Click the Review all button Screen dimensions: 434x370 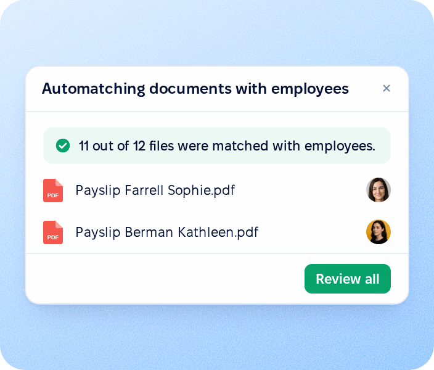tap(347, 279)
